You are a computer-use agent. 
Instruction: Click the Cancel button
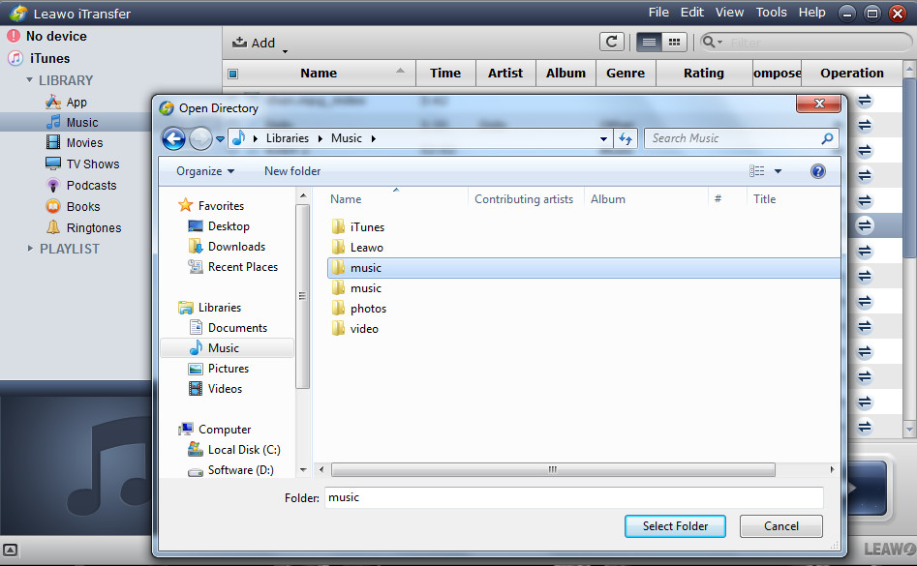pyautogui.click(x=780, y=526)
